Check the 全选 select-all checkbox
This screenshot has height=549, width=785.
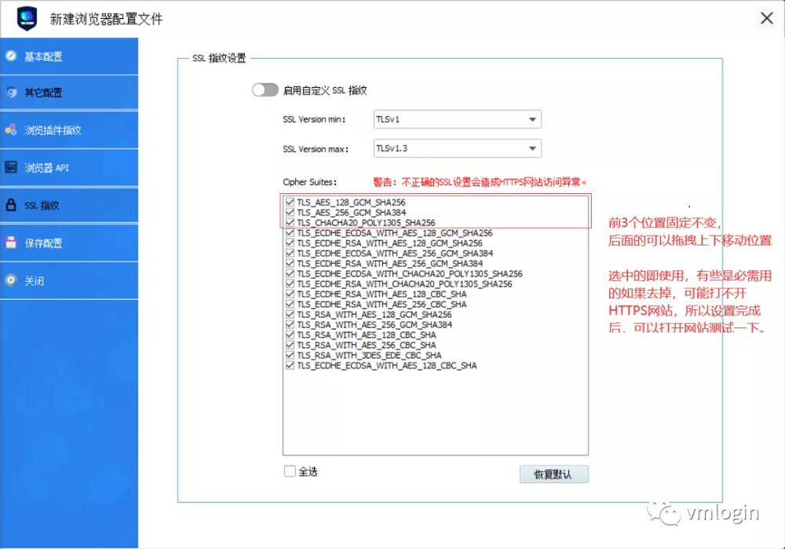coord(290,471)
